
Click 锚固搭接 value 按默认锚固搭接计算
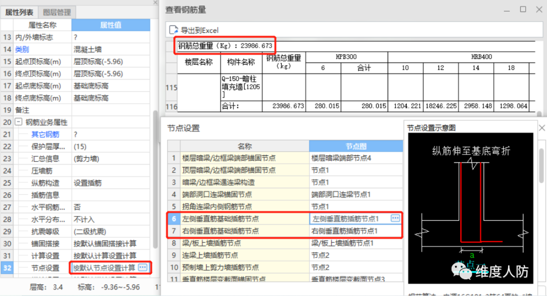click(111, 244)
